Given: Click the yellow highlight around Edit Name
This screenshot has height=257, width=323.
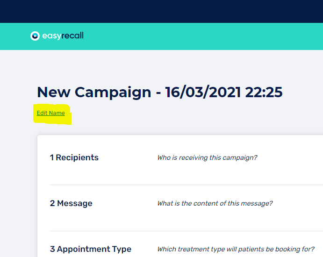Looking at the screenshot, I should pyautogui.click(x=67, y=119).
